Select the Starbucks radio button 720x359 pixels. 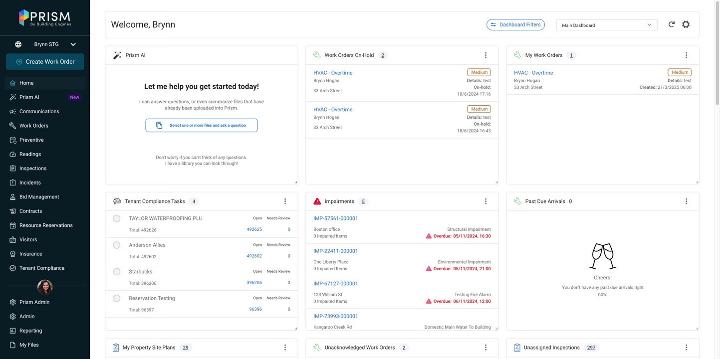click(117, 272)
